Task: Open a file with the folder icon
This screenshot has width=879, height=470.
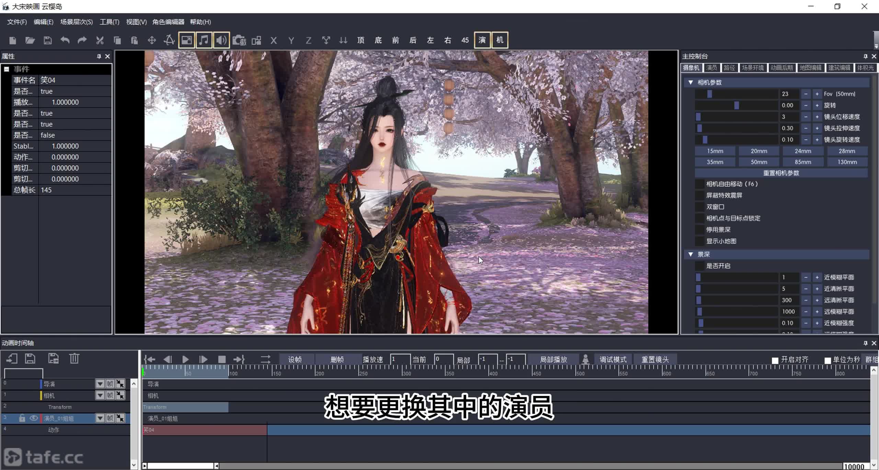Action: [30, 40]
